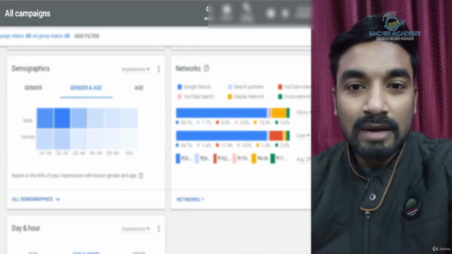Open the Demographics card three-dot menu
The width and height of the screenshot is (452, 254).
point(159,69)
